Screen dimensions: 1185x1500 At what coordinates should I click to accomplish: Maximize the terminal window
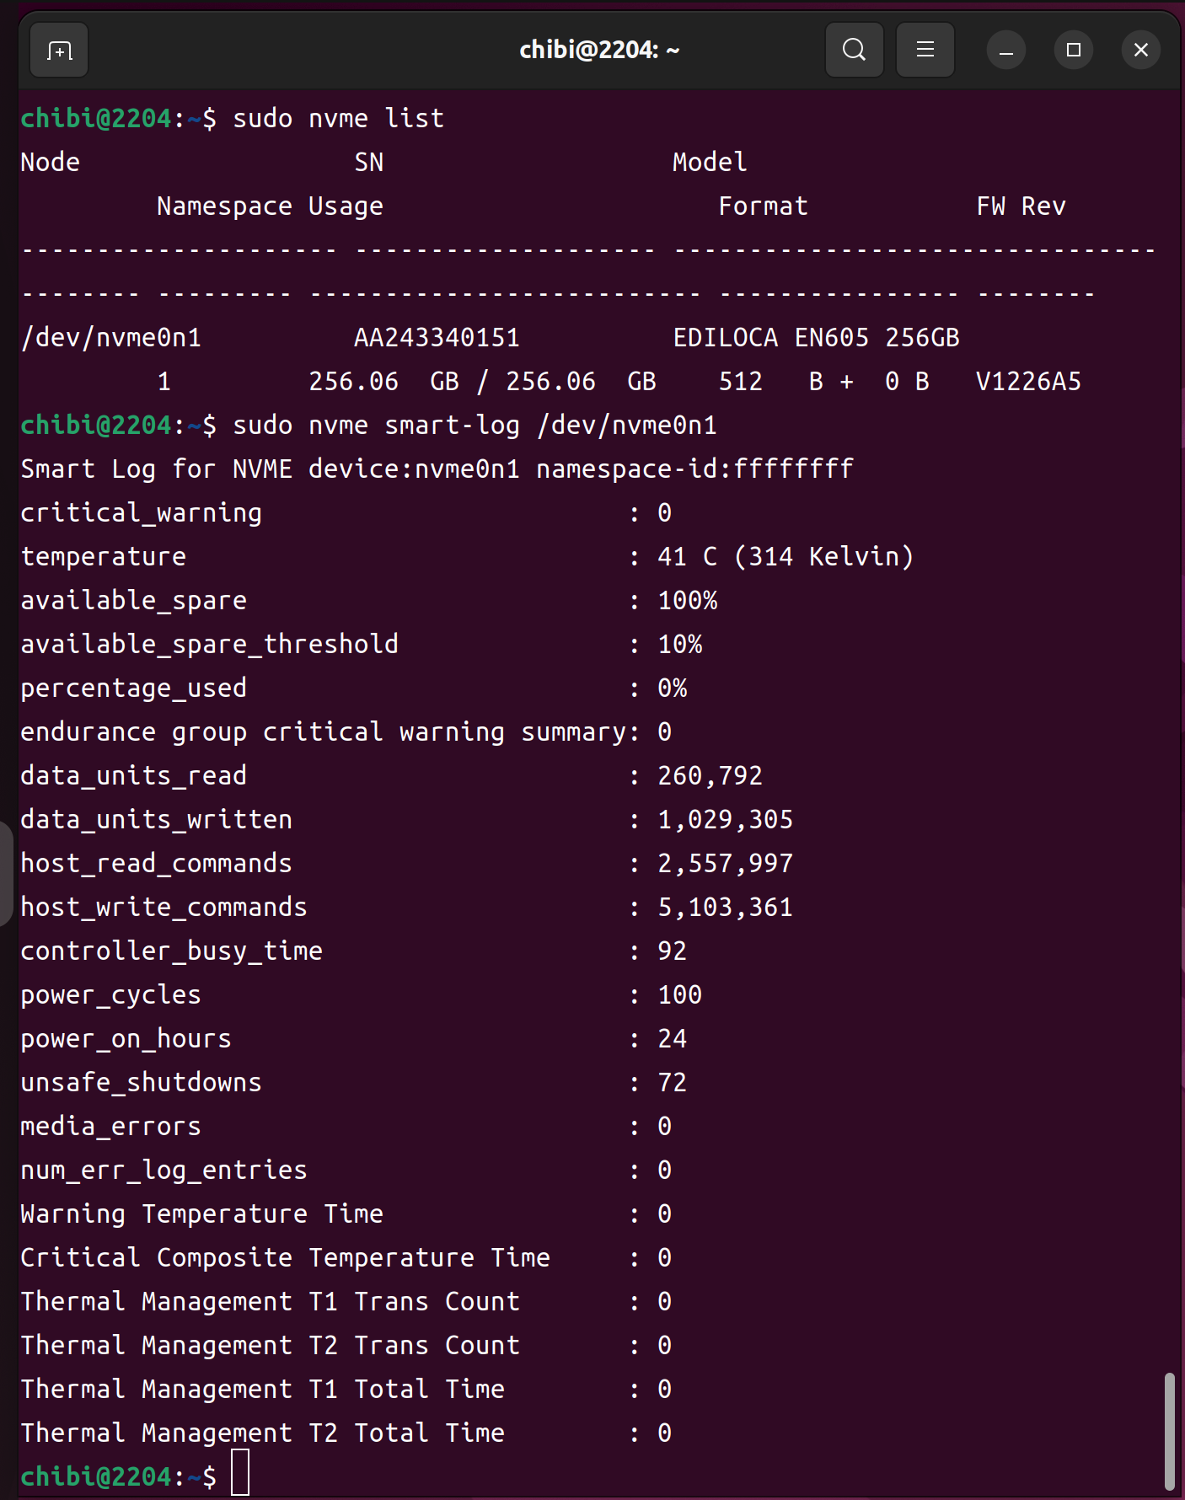click(x=1073, y=51)
